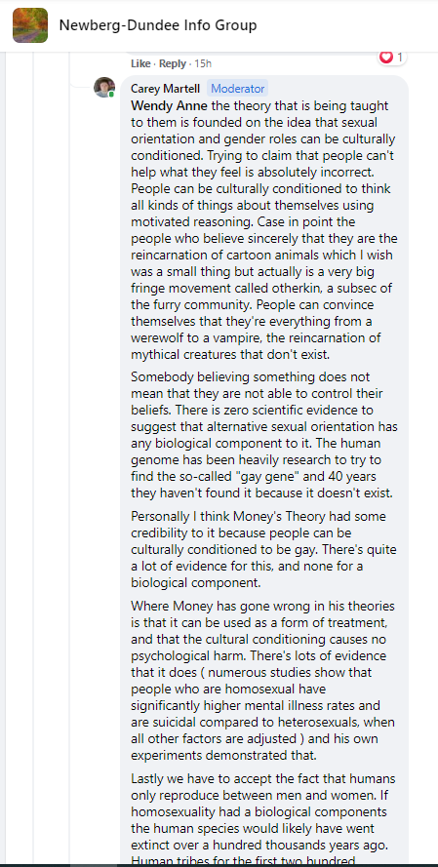View reaction count number 1
The width and height of the screenshot is (438, 867).
tap(400, 57)
